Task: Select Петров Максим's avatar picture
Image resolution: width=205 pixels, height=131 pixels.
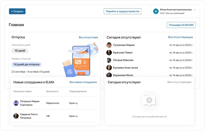Action: click(x=109, y=60)
